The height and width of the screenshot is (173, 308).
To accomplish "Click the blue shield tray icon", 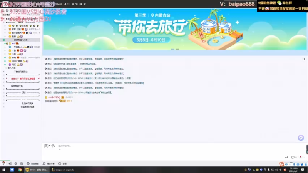I will pyautogui.click(x=261, y=170).
